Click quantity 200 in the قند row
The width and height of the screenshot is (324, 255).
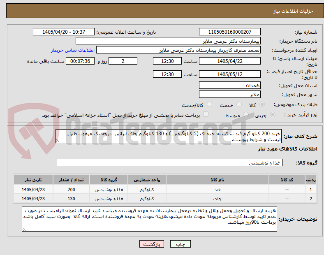click(x=71, y=190)
